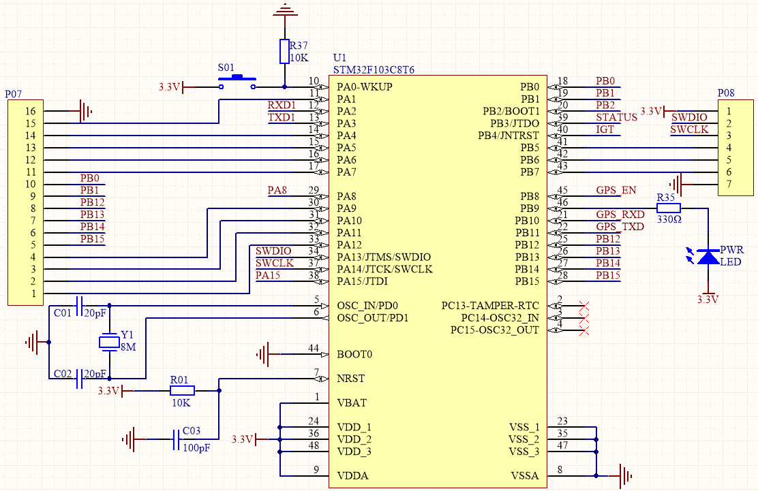Viewport: 758px width, 491px height.
Task: Select 3.3V power port at S01 switch
Action: tap(177, 87)
